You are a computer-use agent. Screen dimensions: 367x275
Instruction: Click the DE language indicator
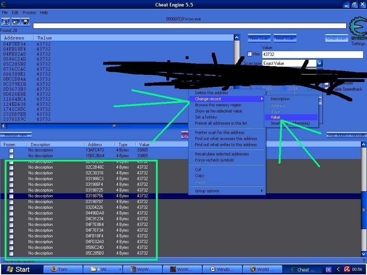click(328, 270)
